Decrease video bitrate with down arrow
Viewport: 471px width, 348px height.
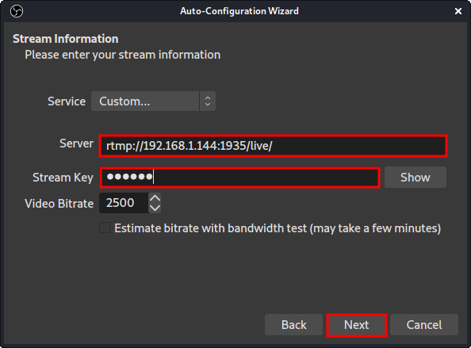(x=155, y=208)
